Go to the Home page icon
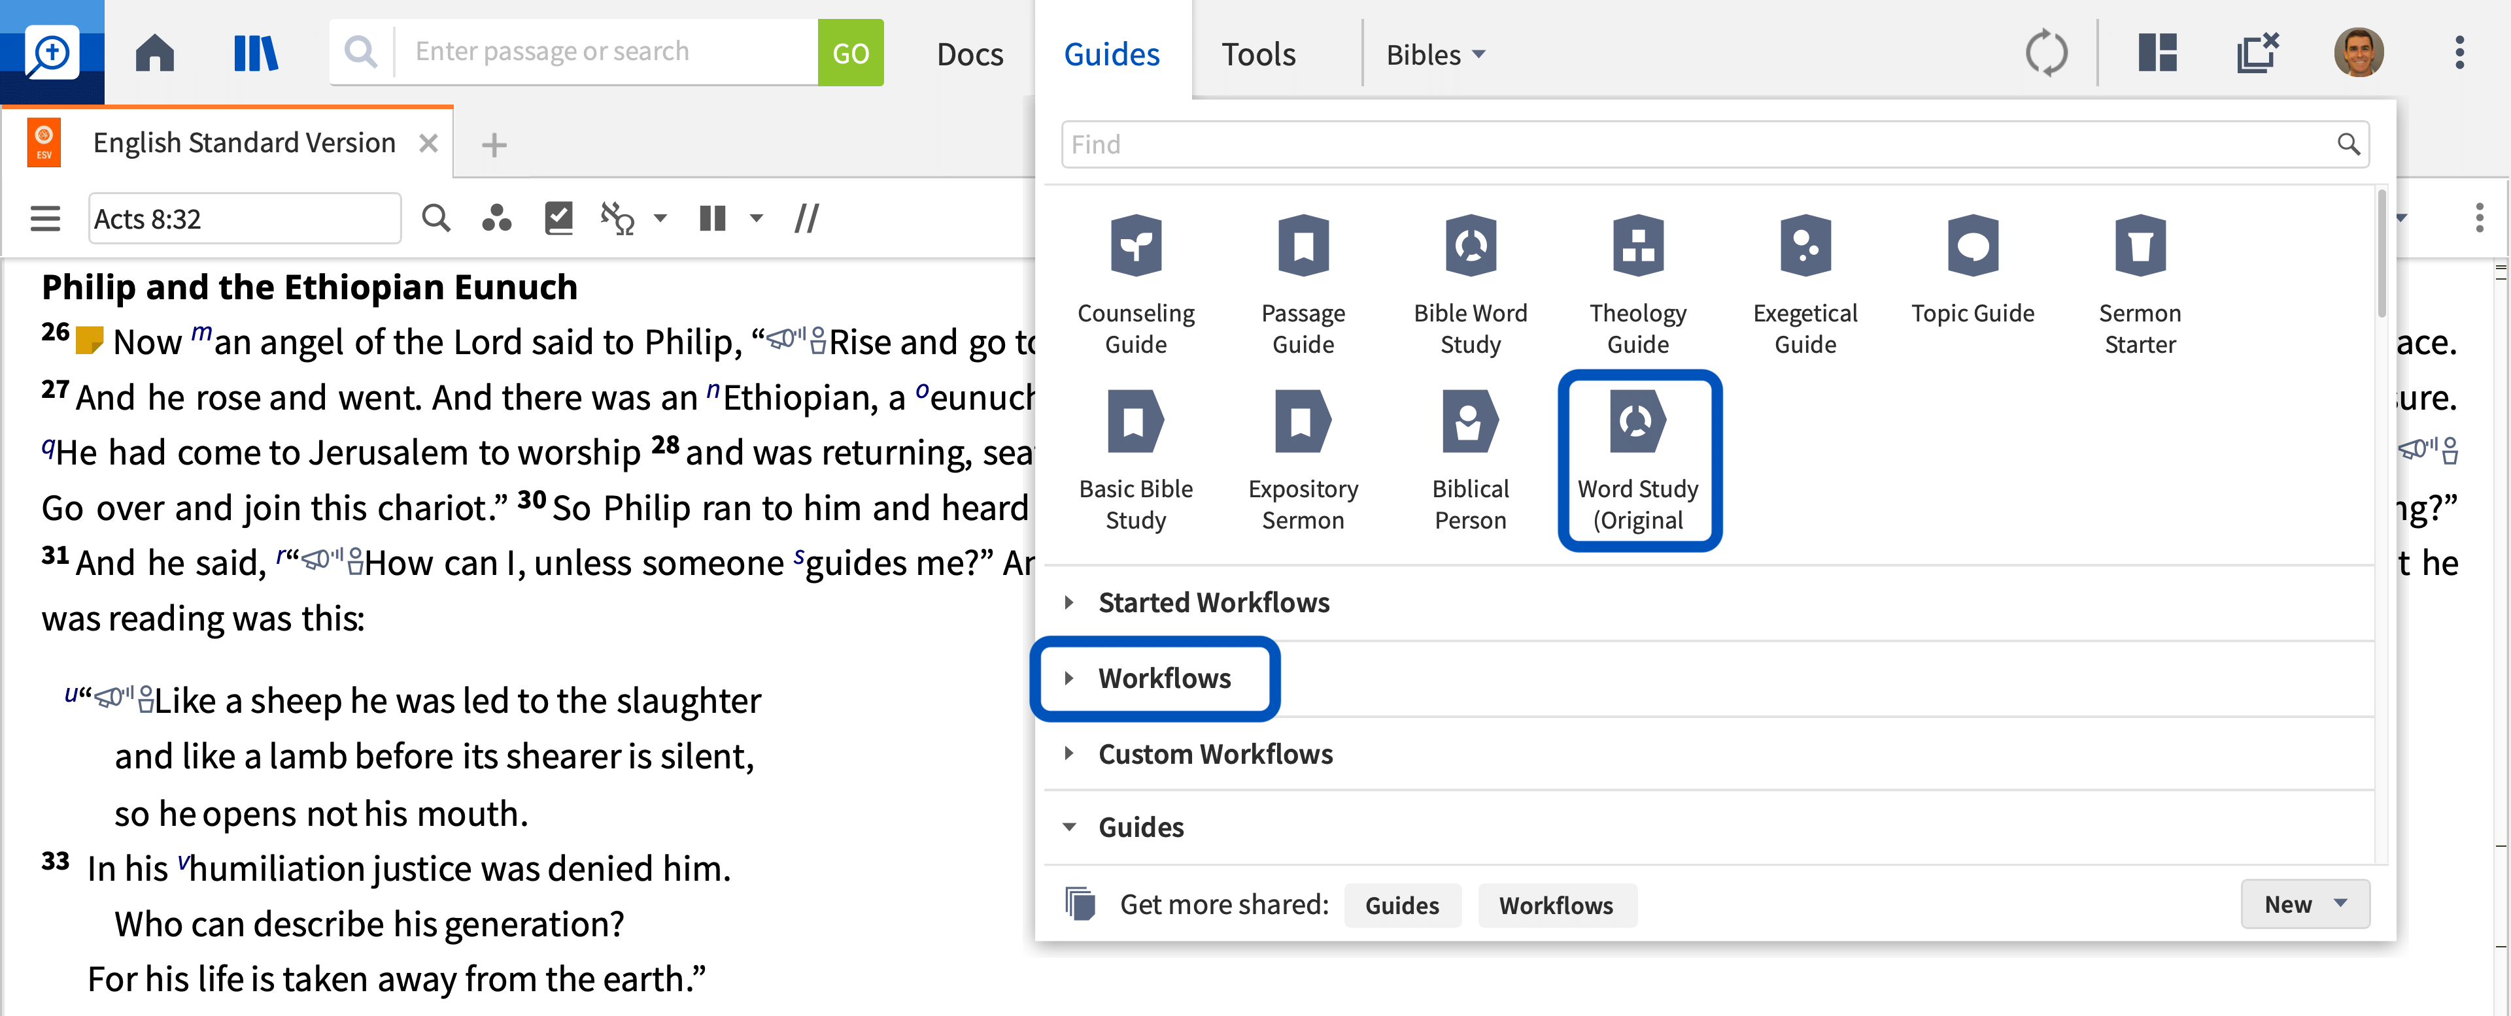 [x=155, y=54]
